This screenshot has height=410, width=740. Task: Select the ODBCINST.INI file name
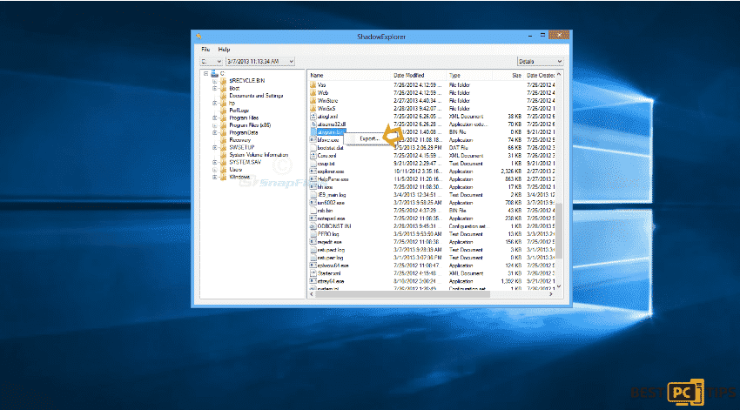(334, 226)
